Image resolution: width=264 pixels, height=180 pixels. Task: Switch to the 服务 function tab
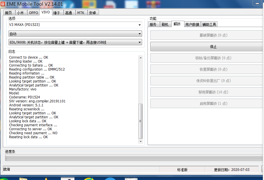154,24
